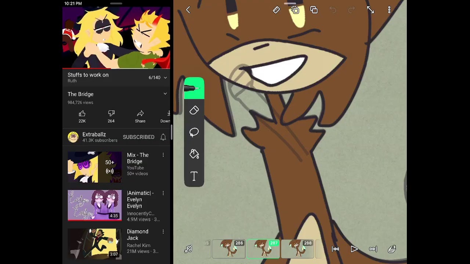Open the layers panel icon

click(x=392, y=249)
